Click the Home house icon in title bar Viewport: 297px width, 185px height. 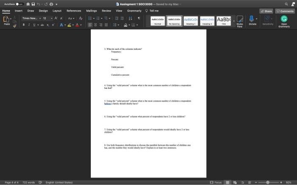tap(28, 4)
